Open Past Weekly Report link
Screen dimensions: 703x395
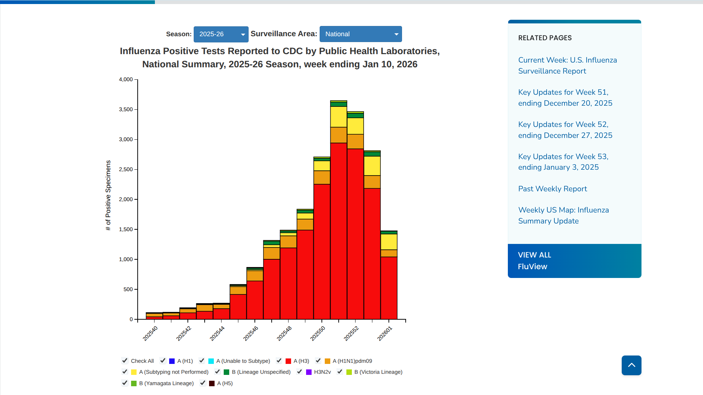[x=552, y=189]
